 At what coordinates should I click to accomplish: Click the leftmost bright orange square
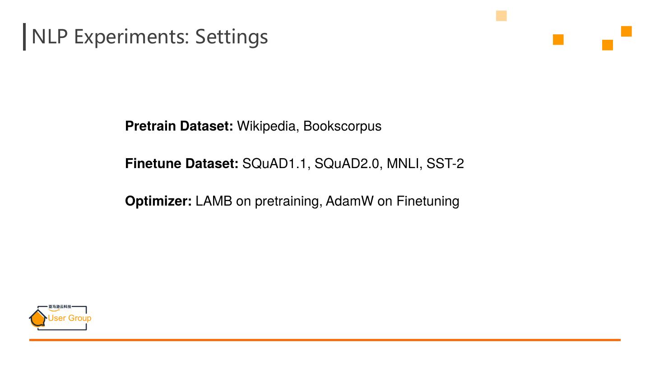(x=558, y=40)
